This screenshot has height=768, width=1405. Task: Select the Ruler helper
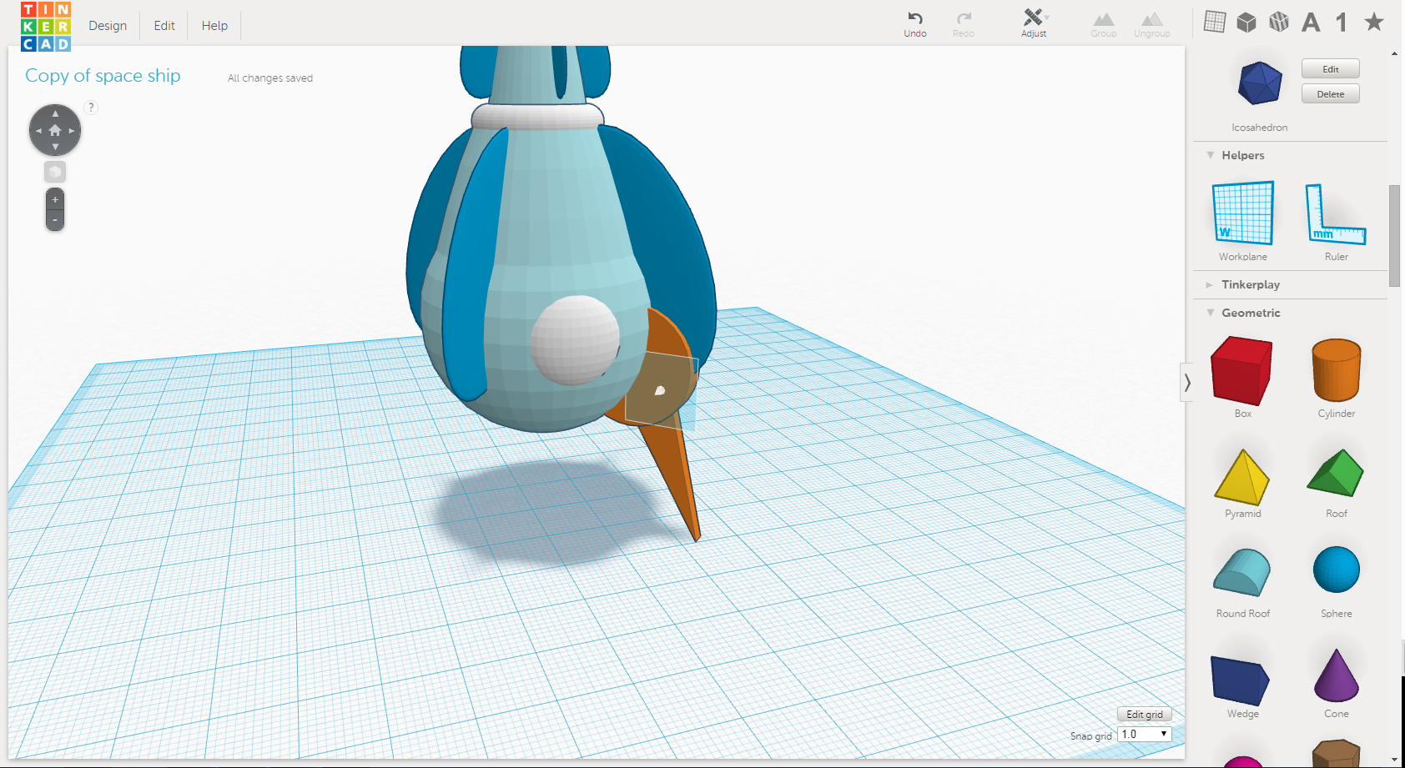pyautogui.click(x=1336, y=215)
